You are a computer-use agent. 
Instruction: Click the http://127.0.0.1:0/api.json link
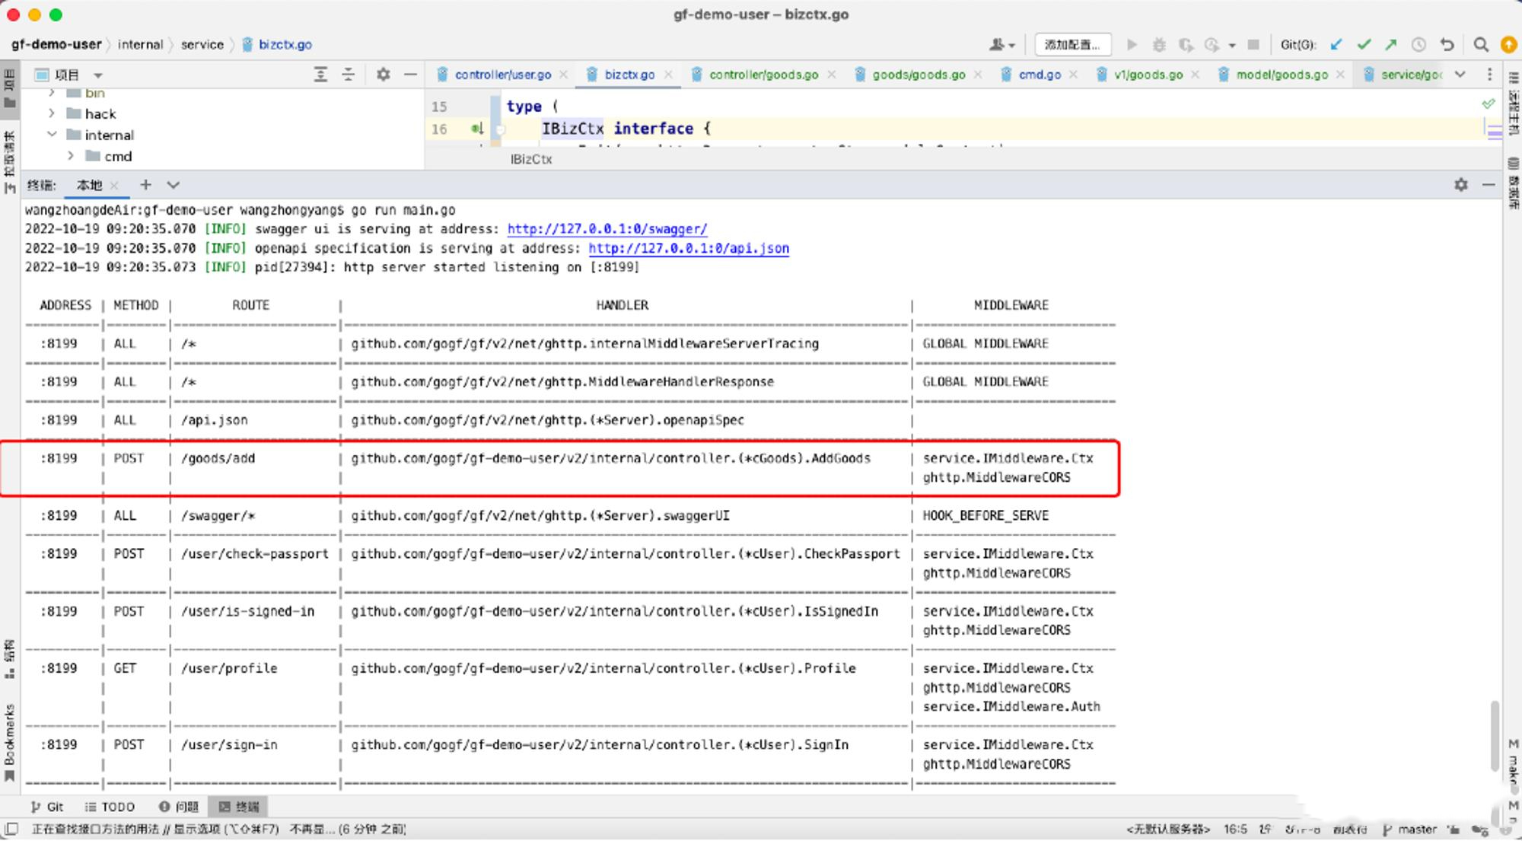tap(687, 249)
